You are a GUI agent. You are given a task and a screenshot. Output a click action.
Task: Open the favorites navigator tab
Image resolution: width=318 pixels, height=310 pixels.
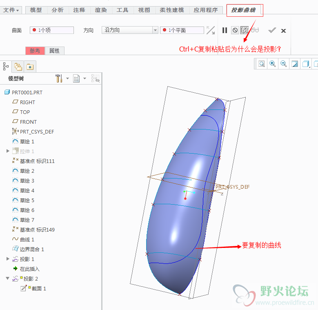(30, 66)
